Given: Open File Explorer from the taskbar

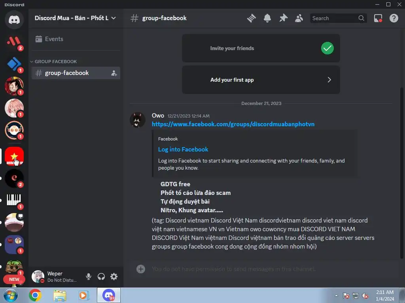Looking at the screenshot, I should tap(60, 295).
